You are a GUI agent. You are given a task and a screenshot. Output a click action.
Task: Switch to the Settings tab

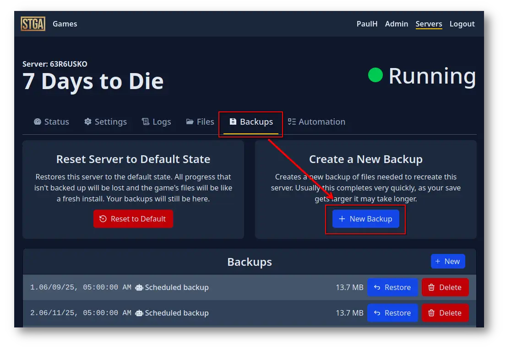105,121
